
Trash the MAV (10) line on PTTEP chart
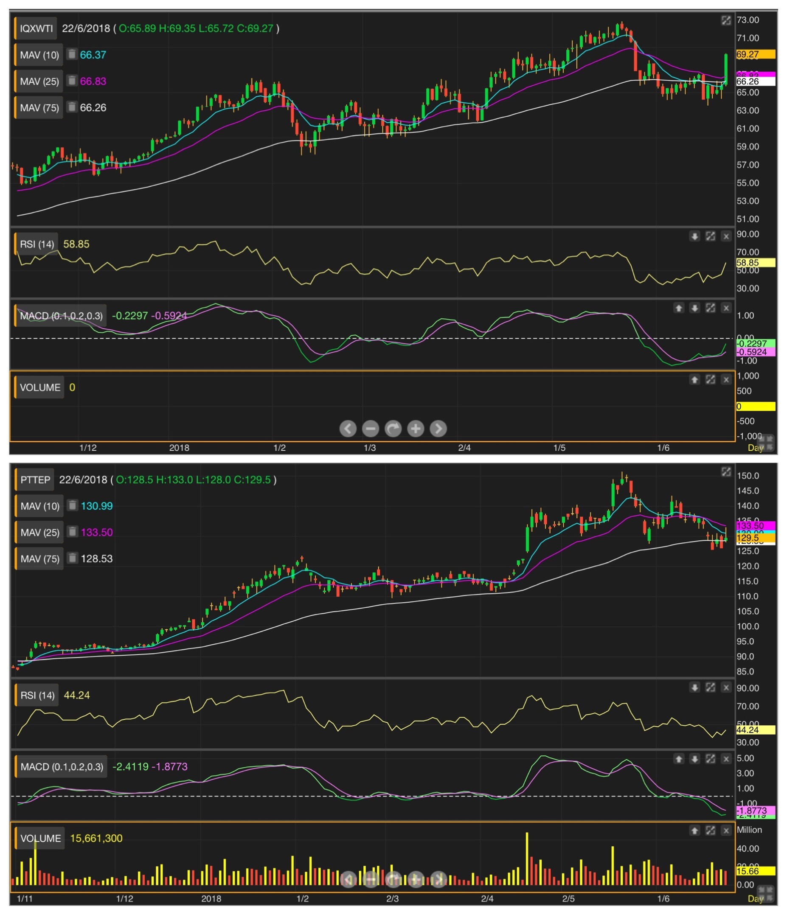(x=73, y=505)
